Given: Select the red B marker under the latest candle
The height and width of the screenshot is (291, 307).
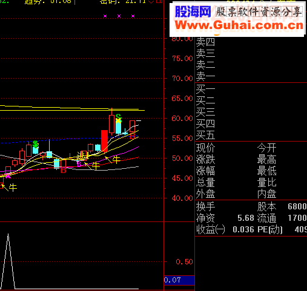Looking at the screenshot, I should (x=133, y=137).
